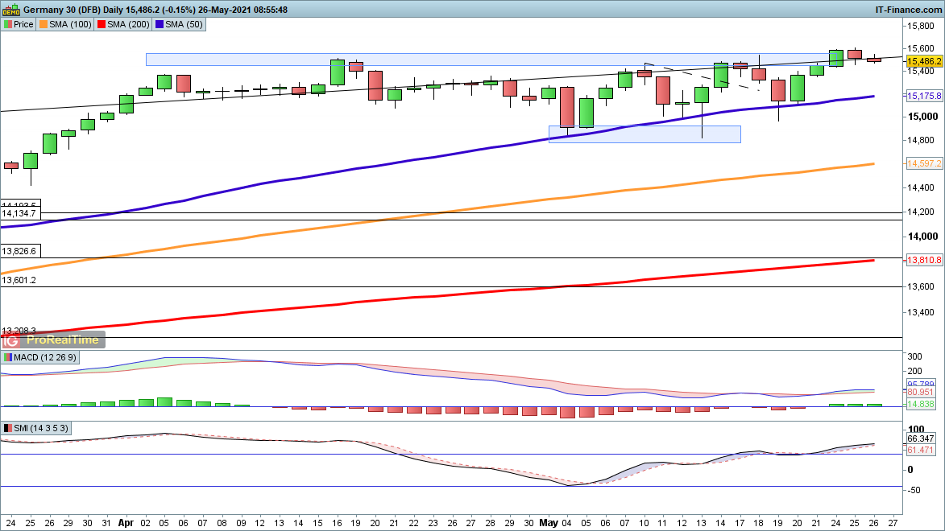Open the SMI (14 3 5 3) panel label

(42, 428)
